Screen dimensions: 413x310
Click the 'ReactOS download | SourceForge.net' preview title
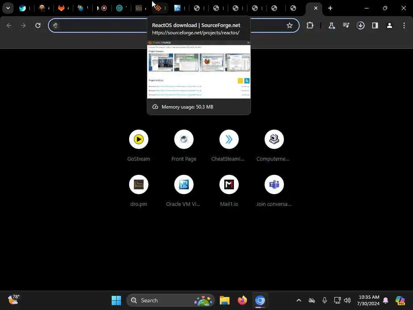coord(196,25)
